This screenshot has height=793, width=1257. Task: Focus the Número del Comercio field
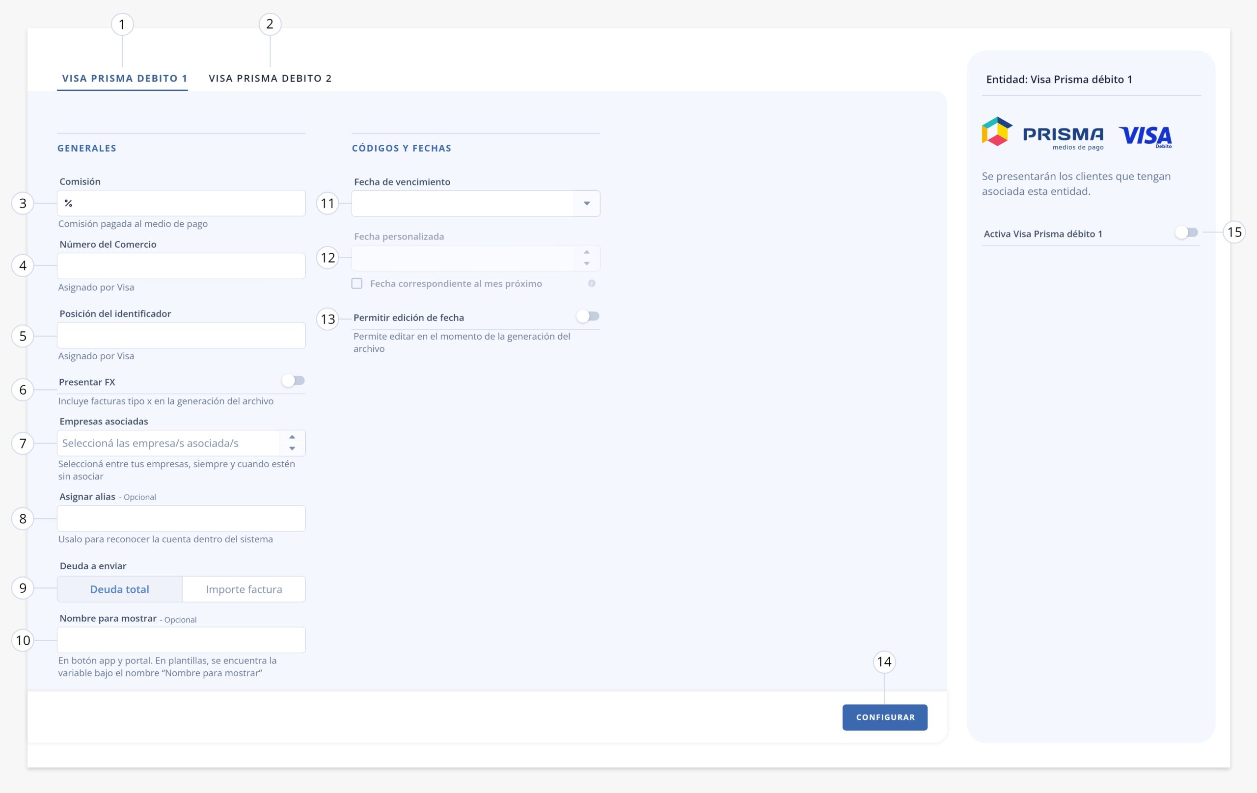(181, 265)
